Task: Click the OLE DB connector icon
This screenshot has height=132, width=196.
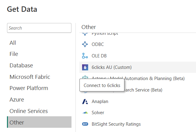Action: (85, 56)
